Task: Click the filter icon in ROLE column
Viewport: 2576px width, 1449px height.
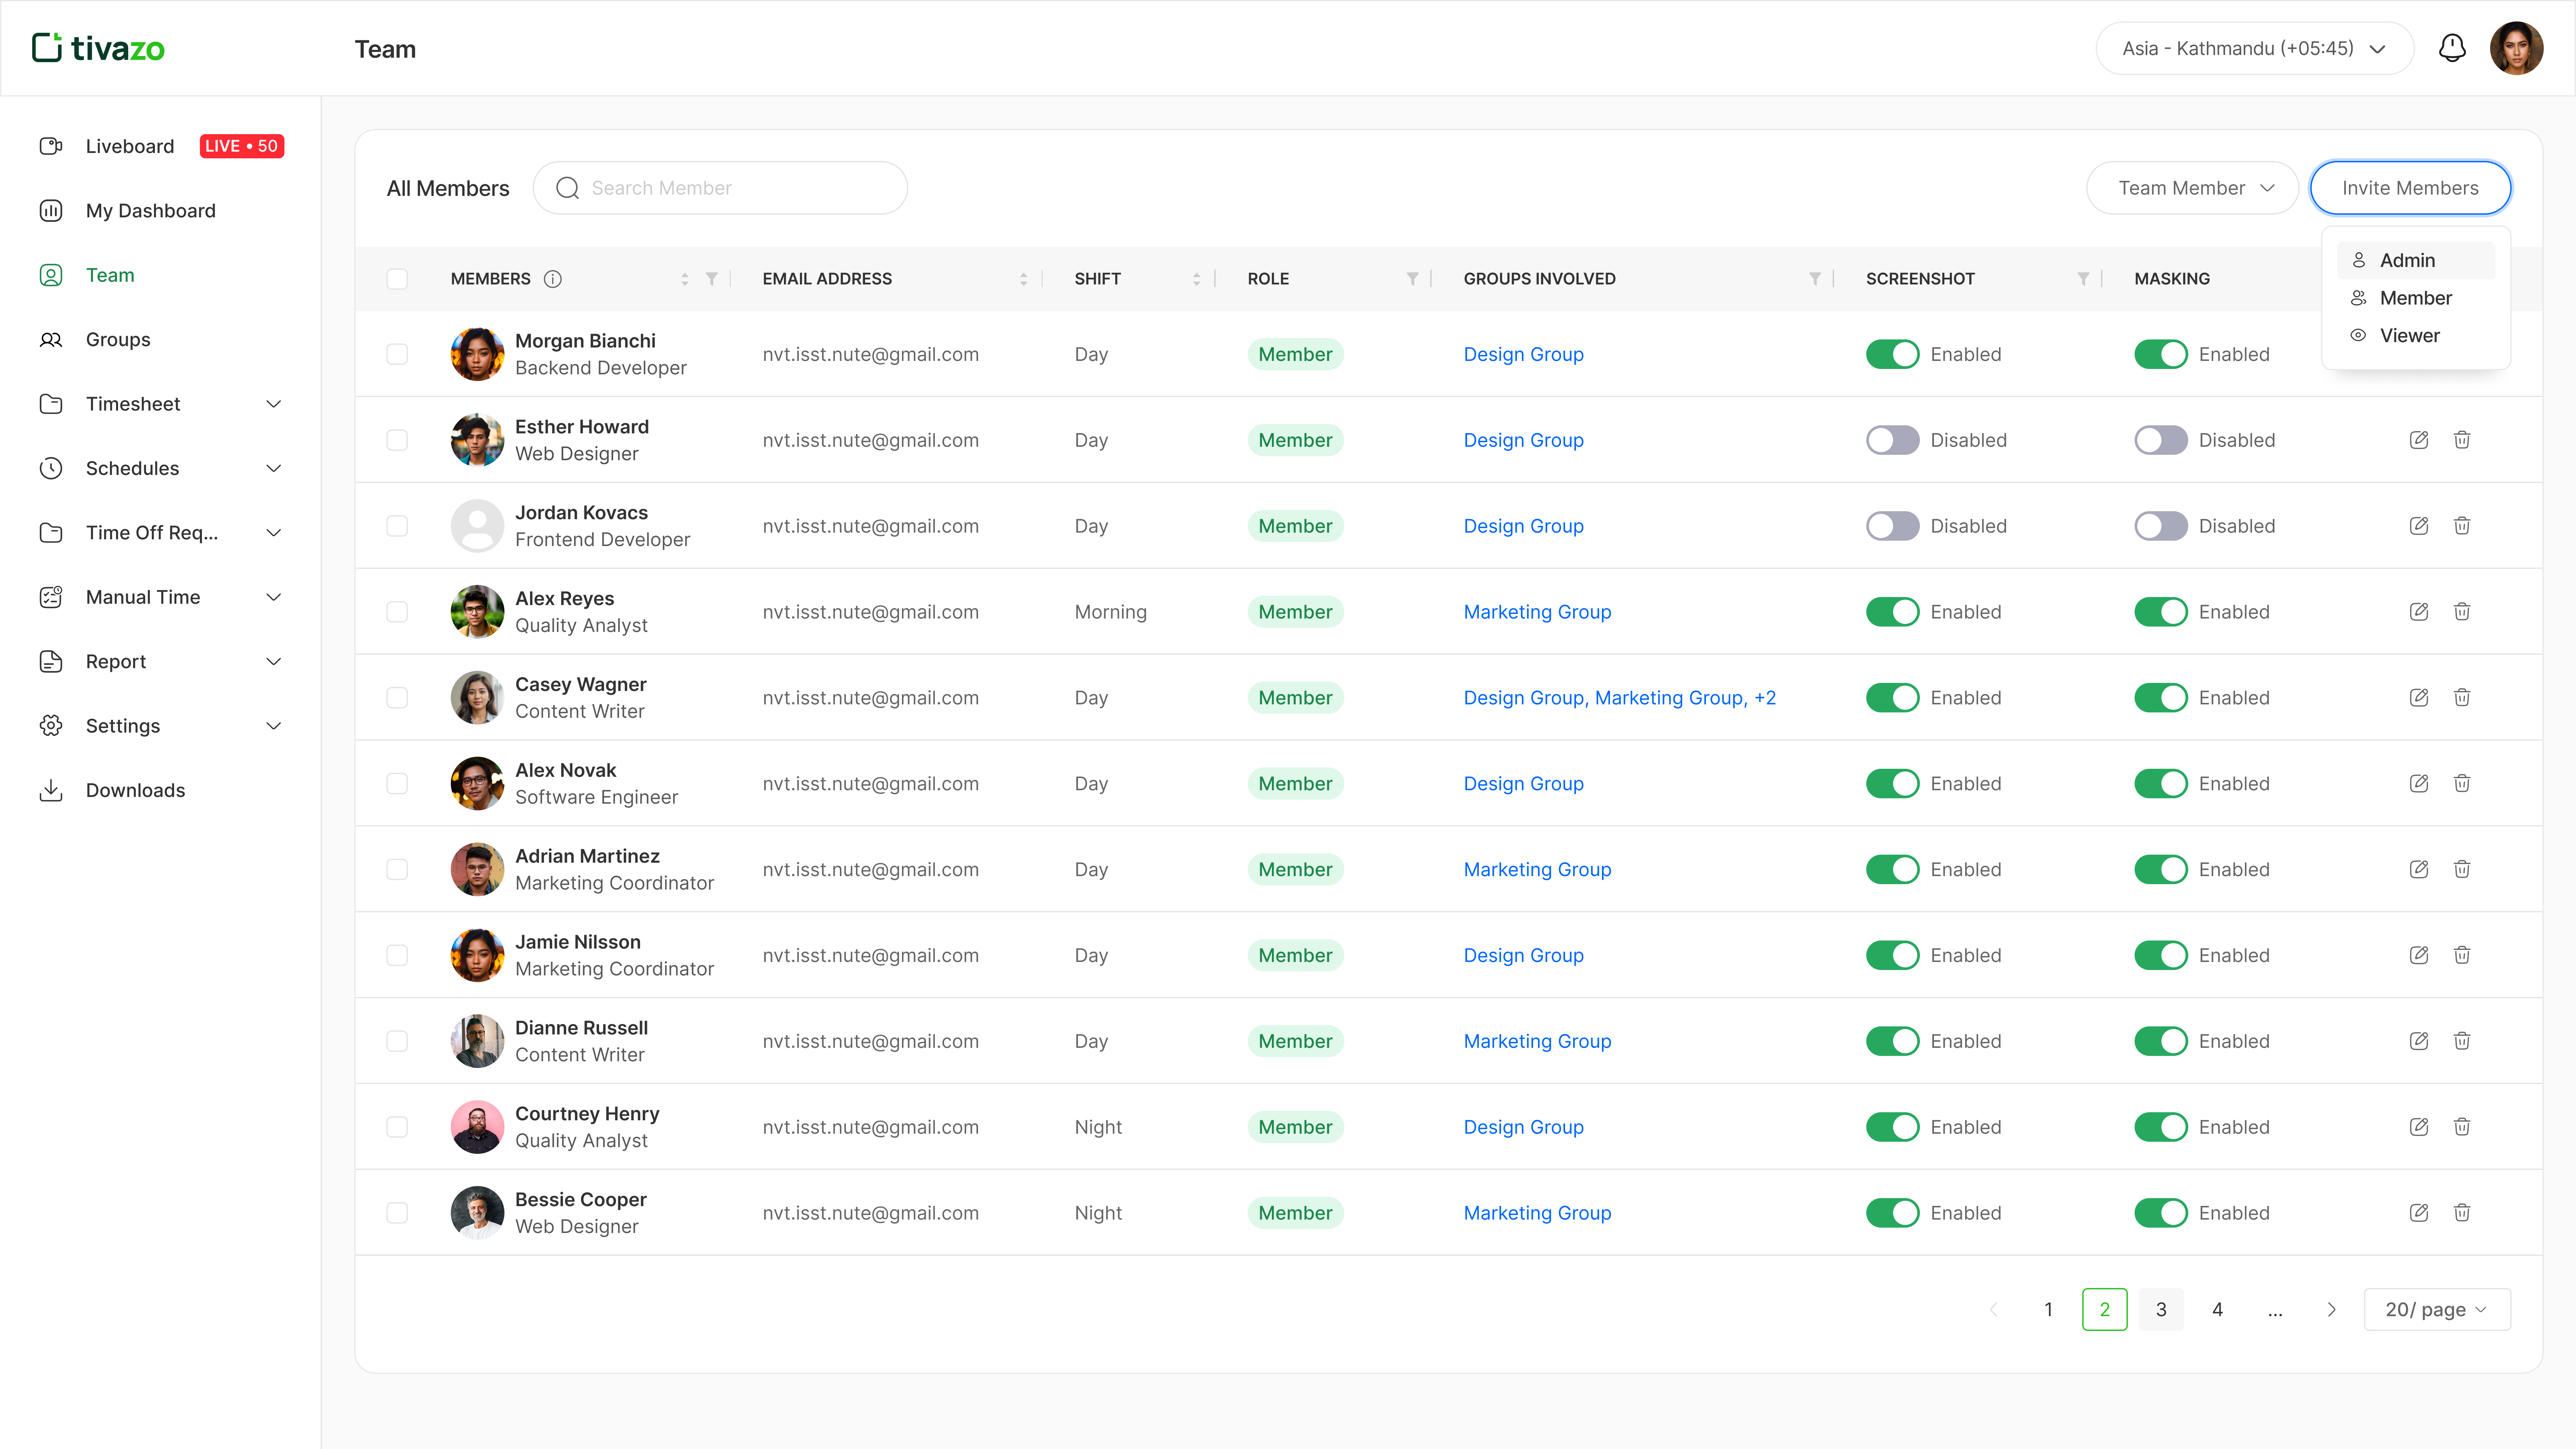Action: click(1412, 279)
